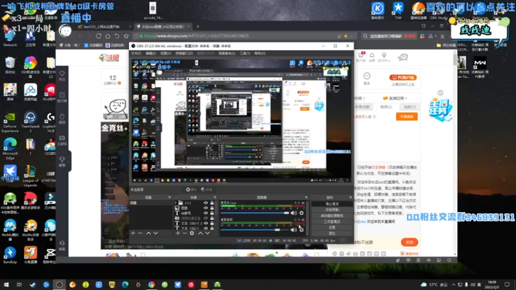The height and width of the screenshot is (290, 516).
Task: Click 开始录制 start recording button
Action: coord(332,210)
